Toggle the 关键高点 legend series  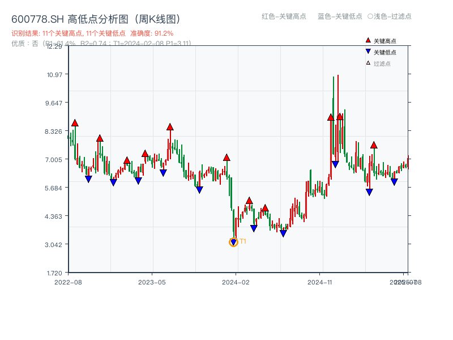click(x=385, y=41)
